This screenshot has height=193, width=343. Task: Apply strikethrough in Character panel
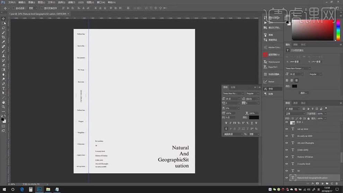256,123
